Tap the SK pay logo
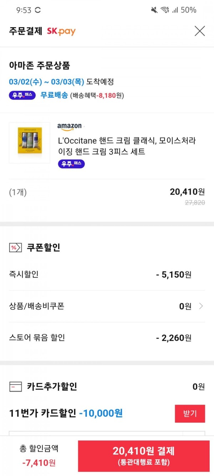Viewport: 214px width, 476px height. 61,31
